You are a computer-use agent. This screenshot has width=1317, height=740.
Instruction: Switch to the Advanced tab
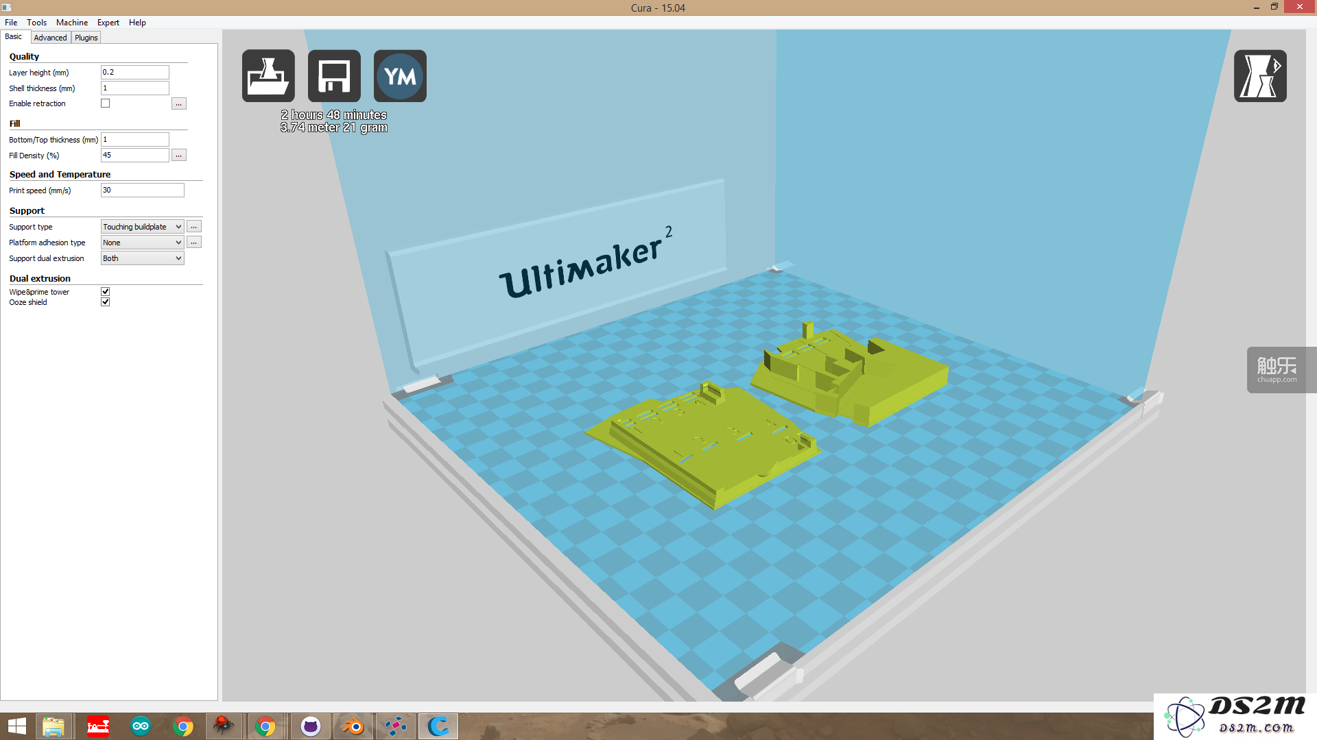pyautogui.click(x=51, y=38)
